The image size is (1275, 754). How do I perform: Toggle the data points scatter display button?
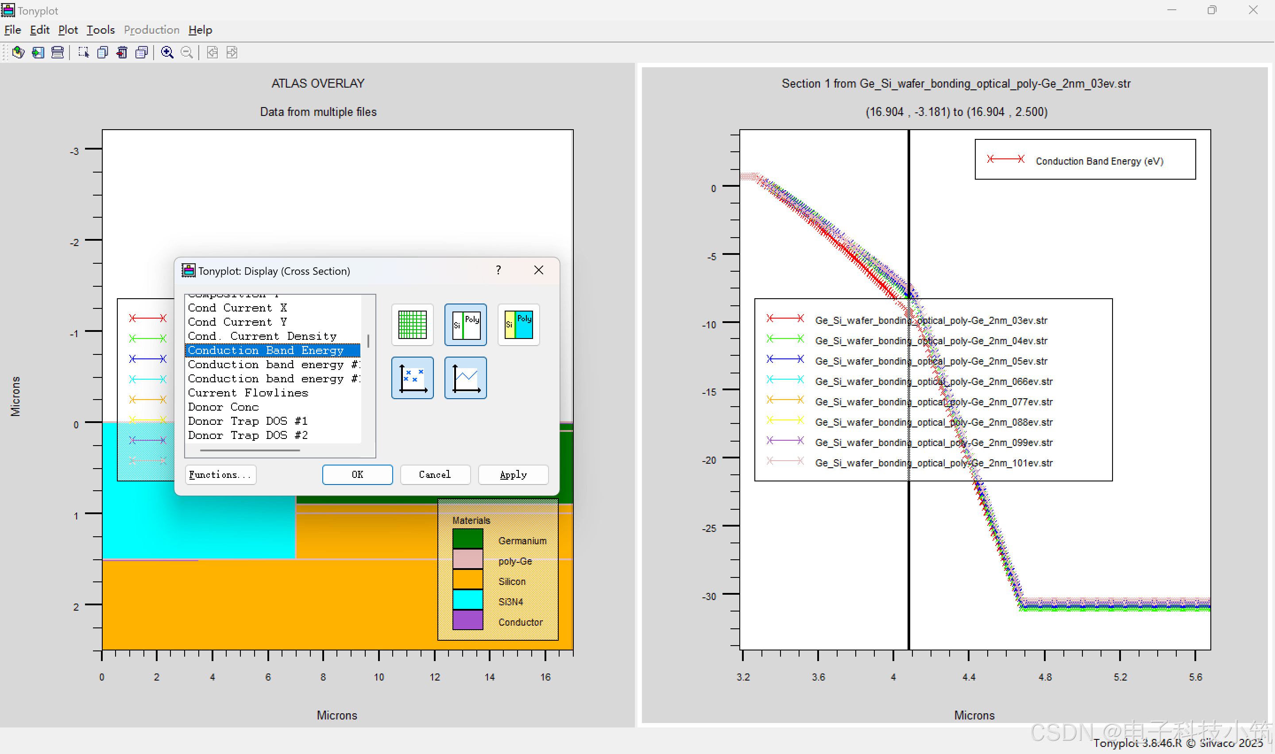point(412,377)
